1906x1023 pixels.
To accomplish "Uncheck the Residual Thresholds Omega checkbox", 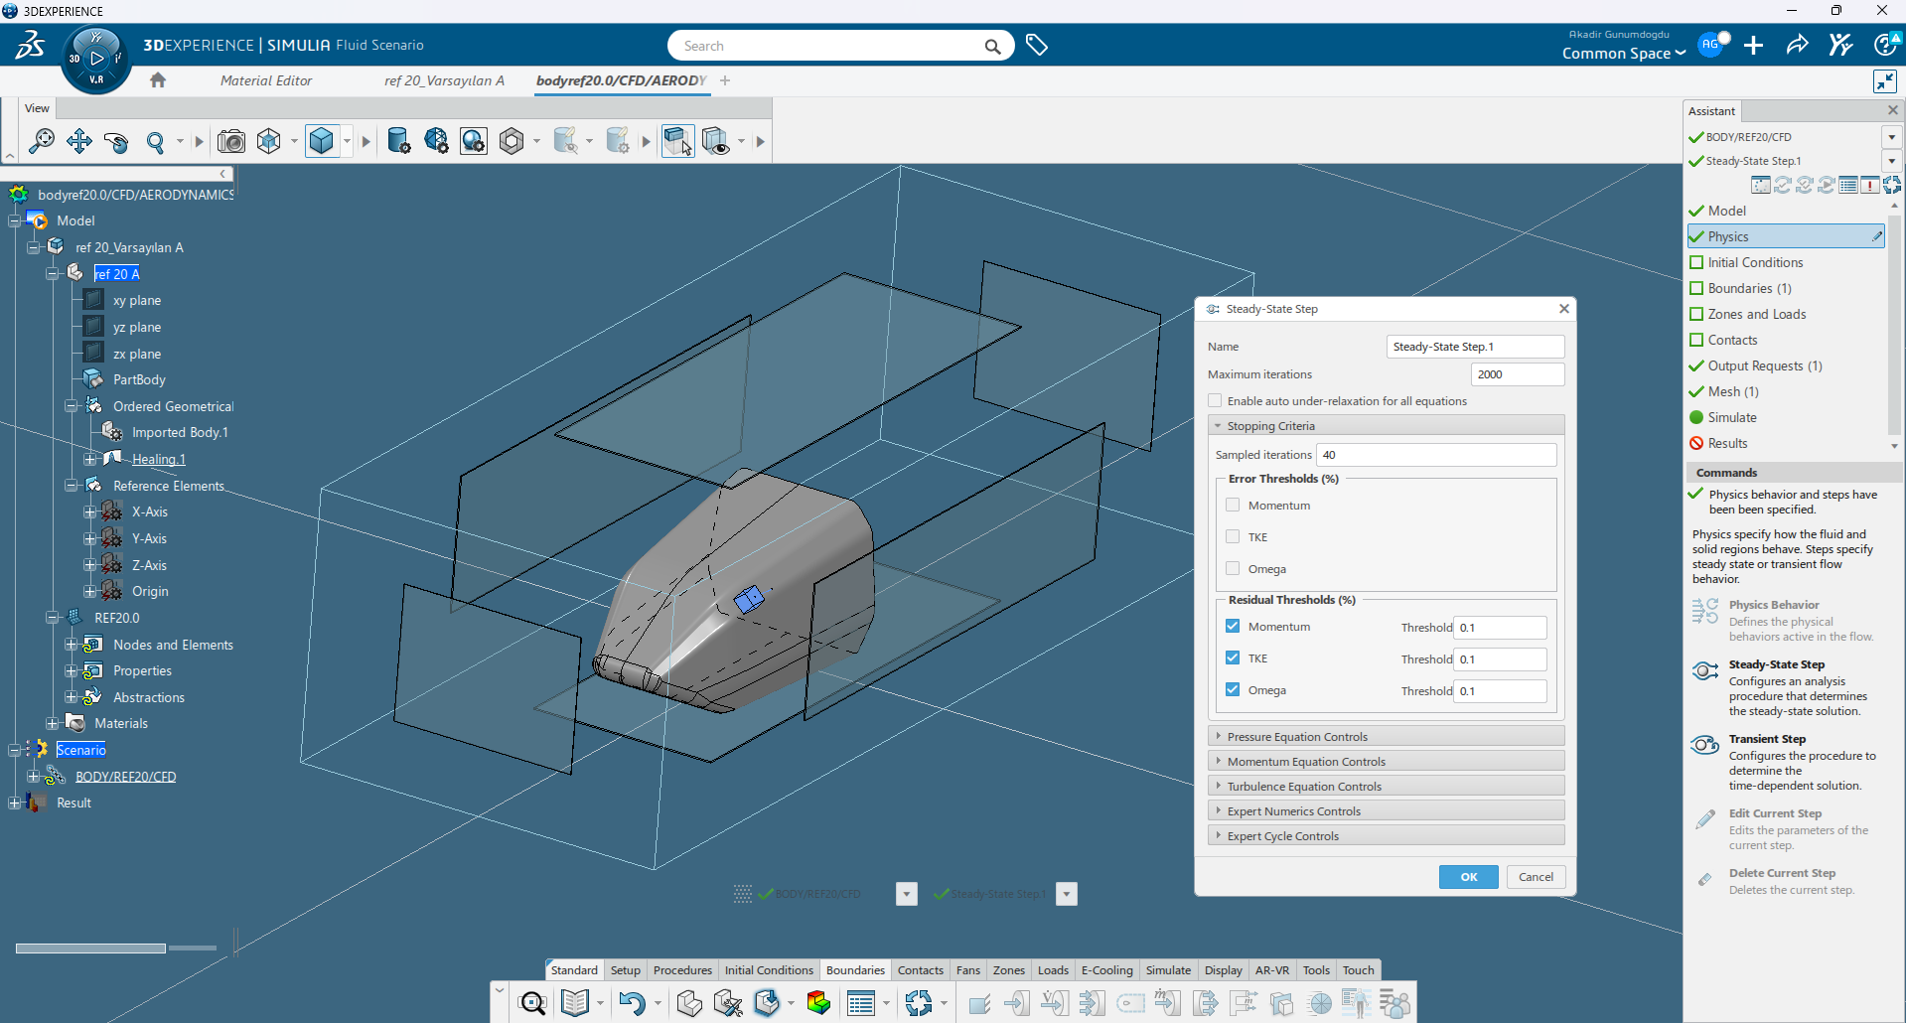I will coord(1233,690).
